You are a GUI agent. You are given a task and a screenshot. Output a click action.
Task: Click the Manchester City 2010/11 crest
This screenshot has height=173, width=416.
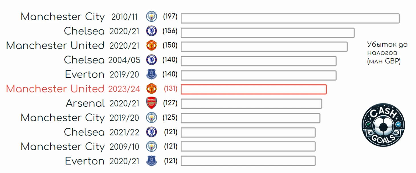click(x=152, y=17)
